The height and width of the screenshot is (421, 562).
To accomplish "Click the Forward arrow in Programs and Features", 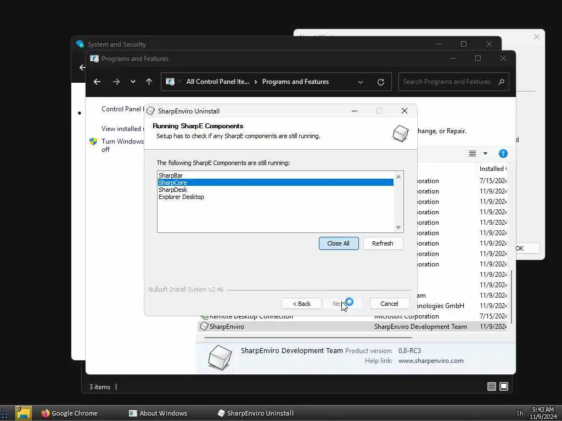I will (116, 82).
